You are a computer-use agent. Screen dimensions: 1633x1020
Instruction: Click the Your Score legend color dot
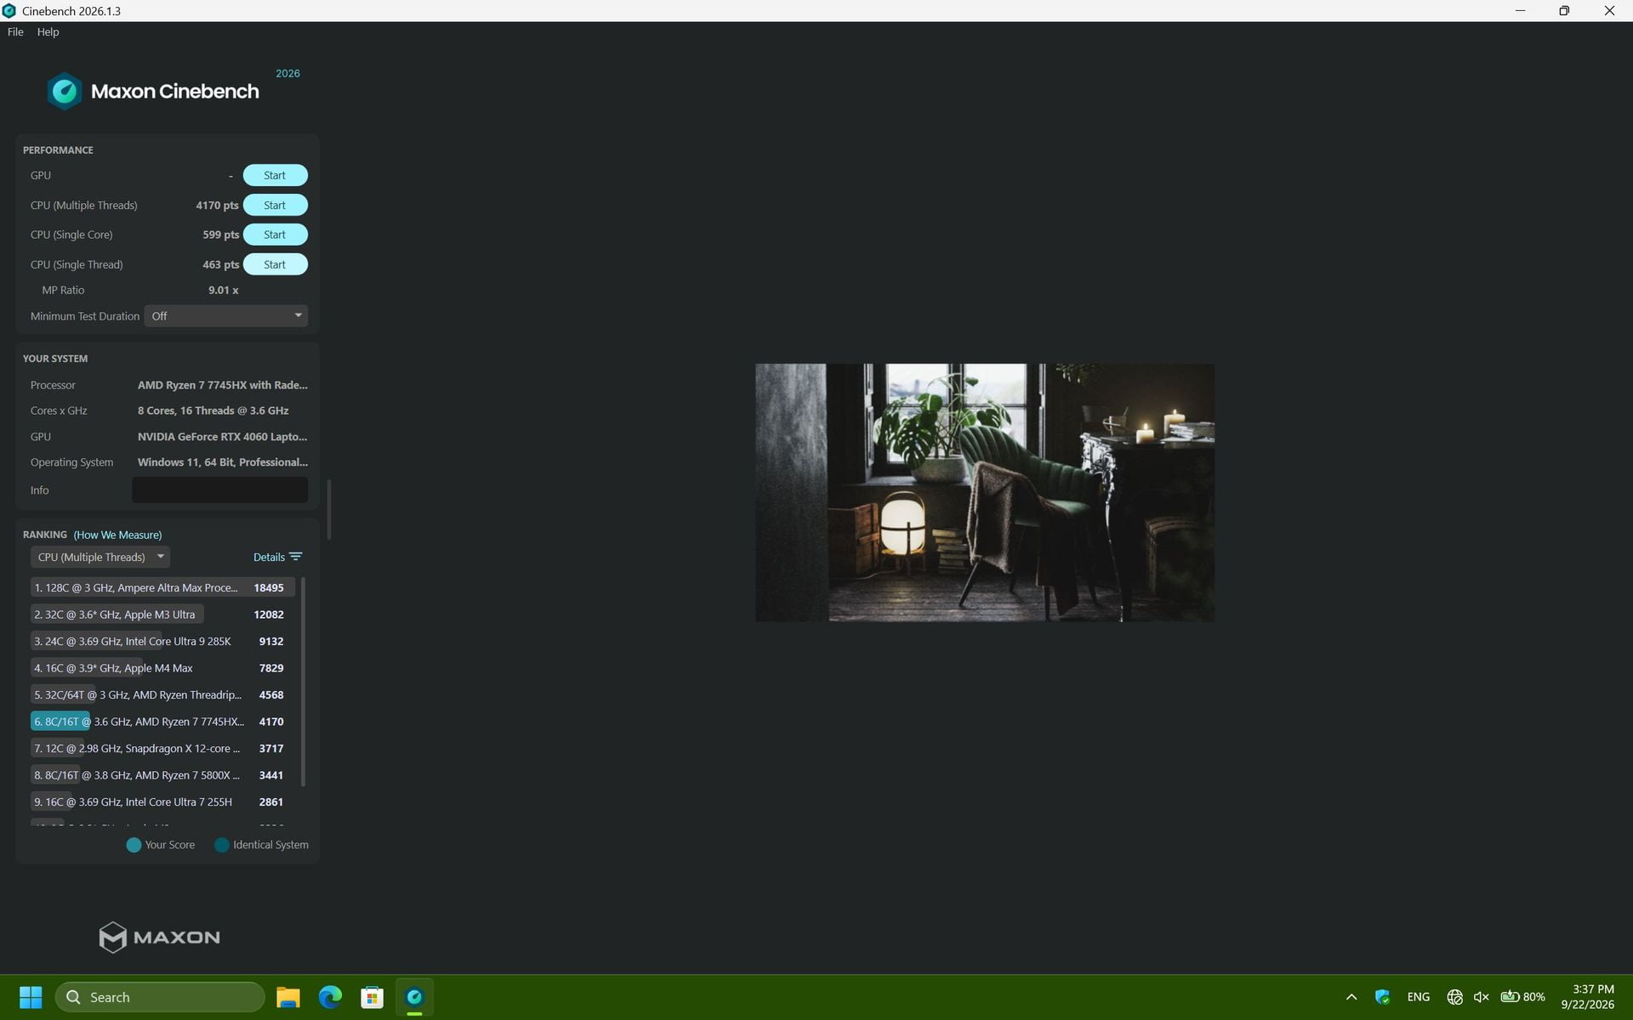click(x=134, y=845)
